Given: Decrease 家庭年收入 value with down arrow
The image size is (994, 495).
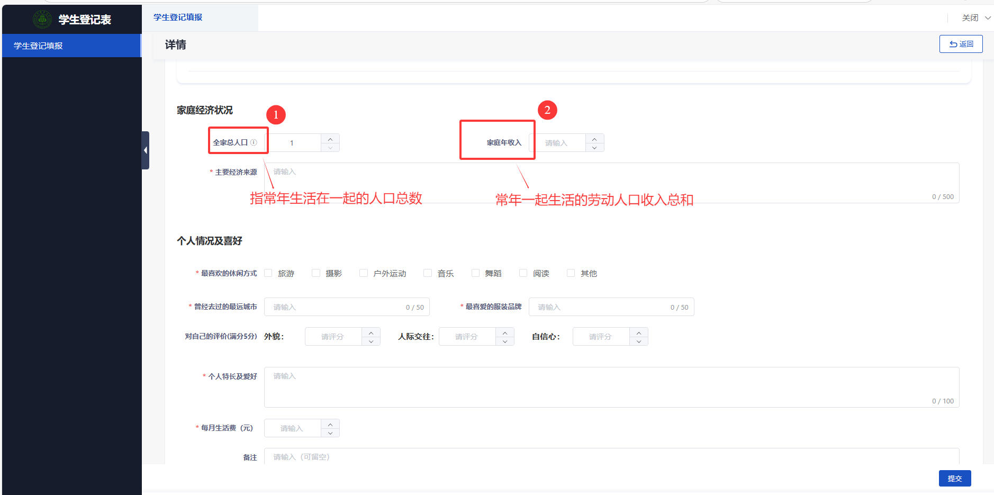Looking at the screenshot, I should [x=594, y=148].
